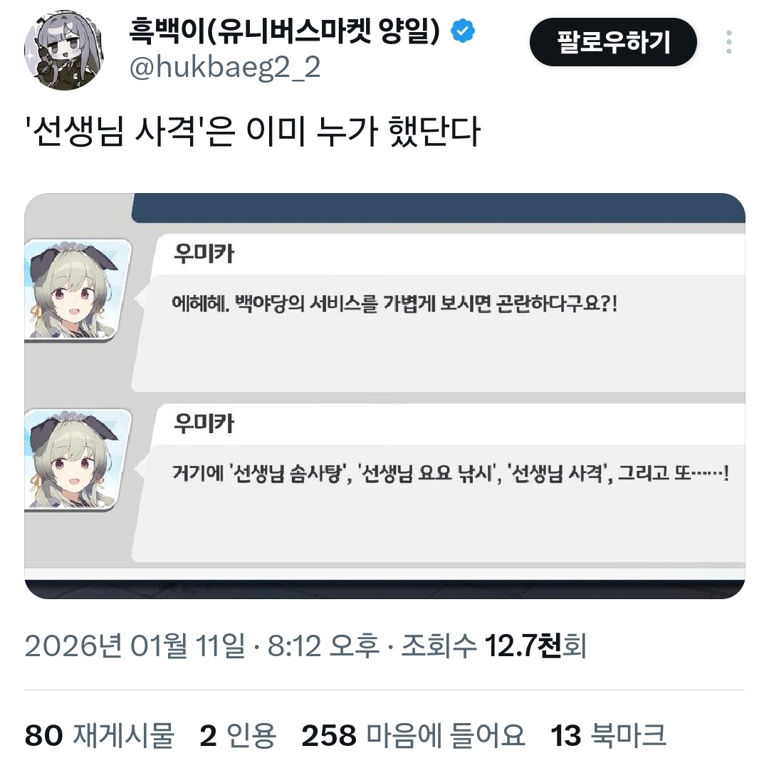This screenshot has width=769, height=778.
Task: Select the tweet text '선생님 사격'은 이미 누가 했단다
Action: [x=252, y=131]
